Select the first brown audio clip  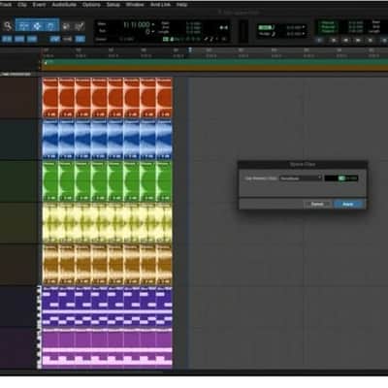50,265
